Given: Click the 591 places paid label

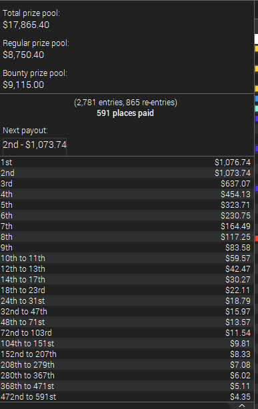Looking at the screenshot, I should click(x=125, y=113).
